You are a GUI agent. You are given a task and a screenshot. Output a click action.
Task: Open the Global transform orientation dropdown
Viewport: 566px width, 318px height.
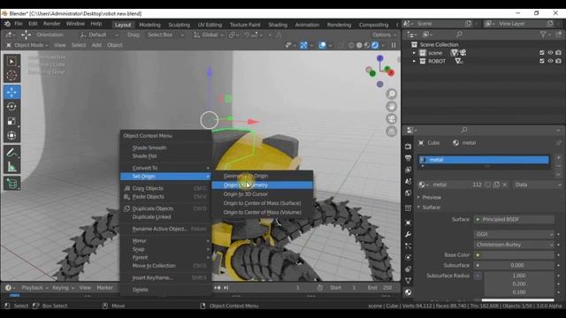pyautogui.click(x=209, y=35)
